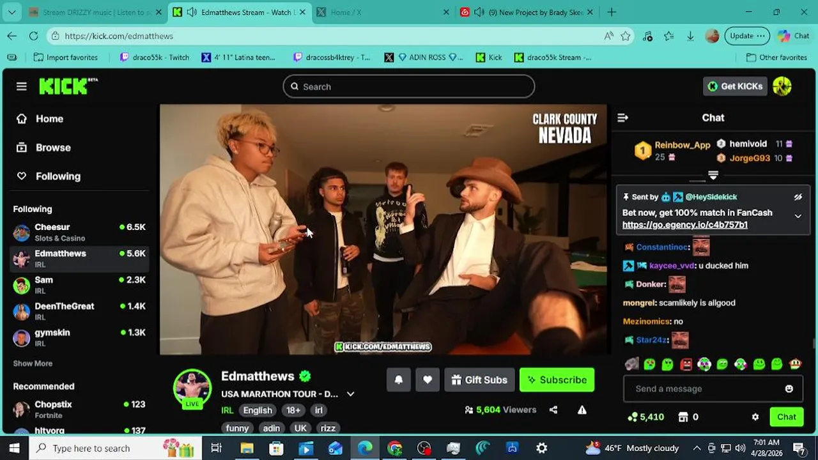Open Windows taskbar Settings gear

(542, 448)
